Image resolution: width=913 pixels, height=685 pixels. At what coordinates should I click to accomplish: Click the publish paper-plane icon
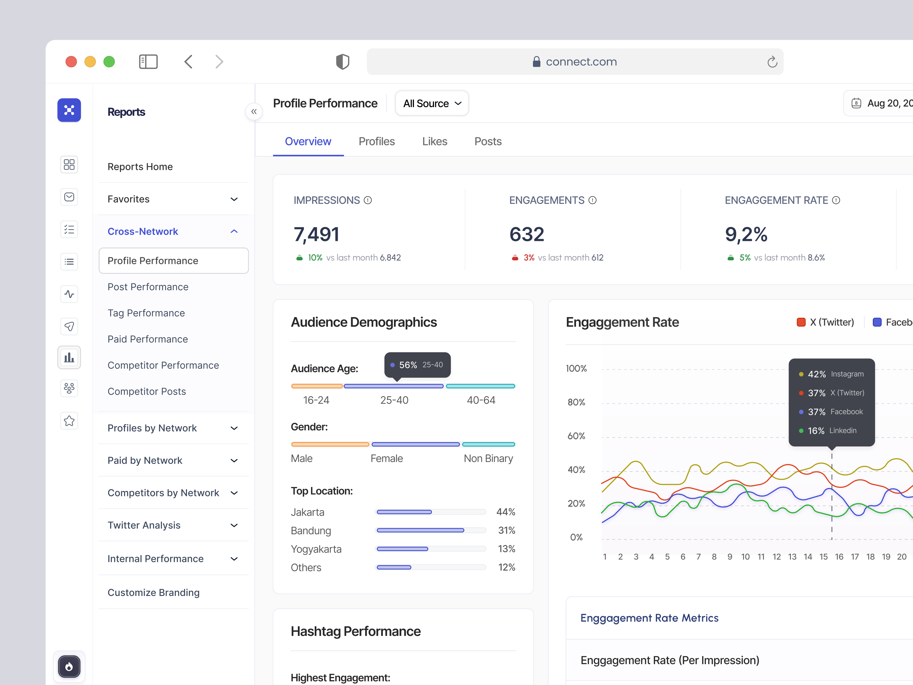click(x=69, y=326)
